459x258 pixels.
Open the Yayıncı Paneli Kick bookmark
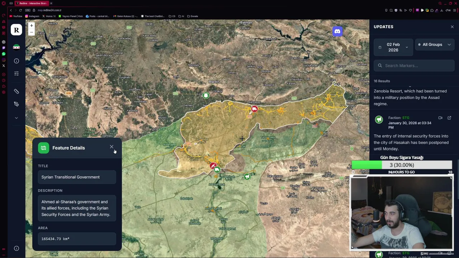coord(71,16)
